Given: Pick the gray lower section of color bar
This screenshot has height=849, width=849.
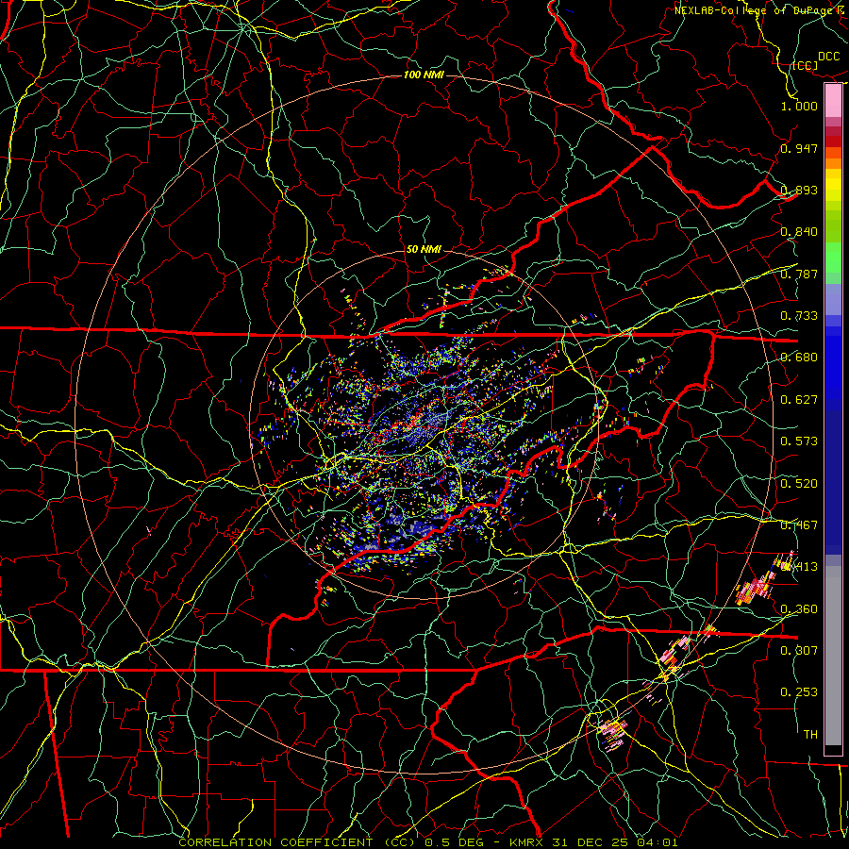Looking at the screenshot, I should (833, 656).
